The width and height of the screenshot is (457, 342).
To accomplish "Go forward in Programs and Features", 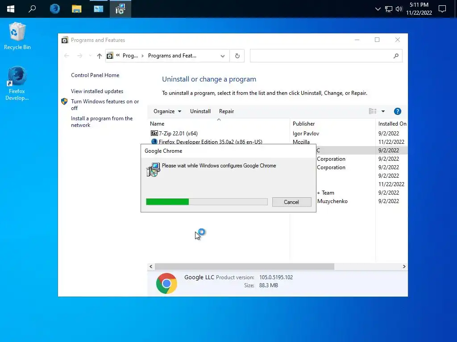I will click(79, 56).
